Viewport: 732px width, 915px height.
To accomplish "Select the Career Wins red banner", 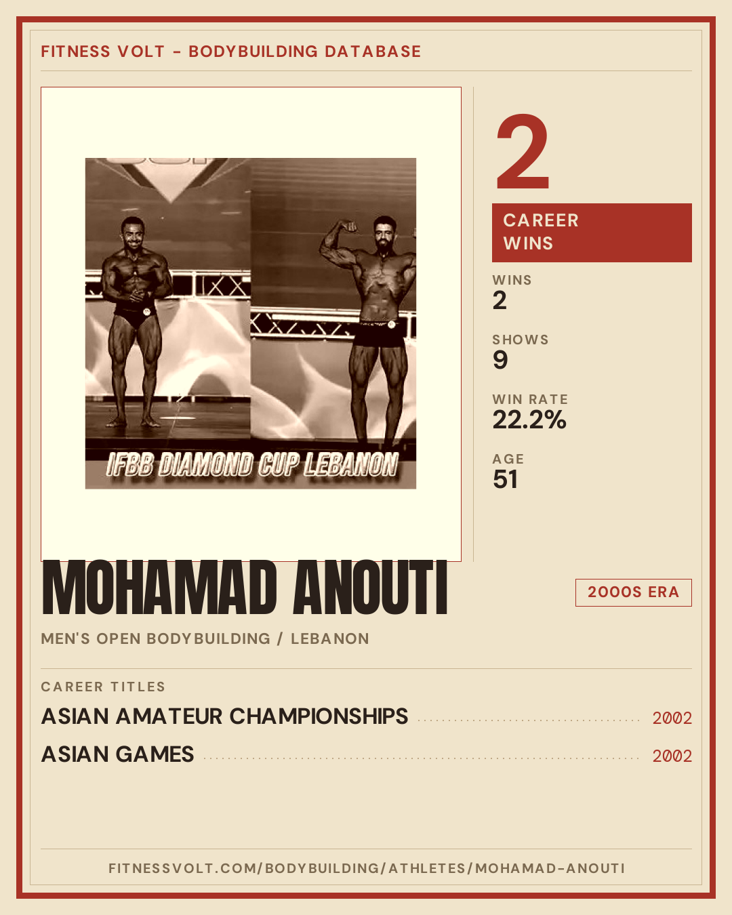I will 592,232.
